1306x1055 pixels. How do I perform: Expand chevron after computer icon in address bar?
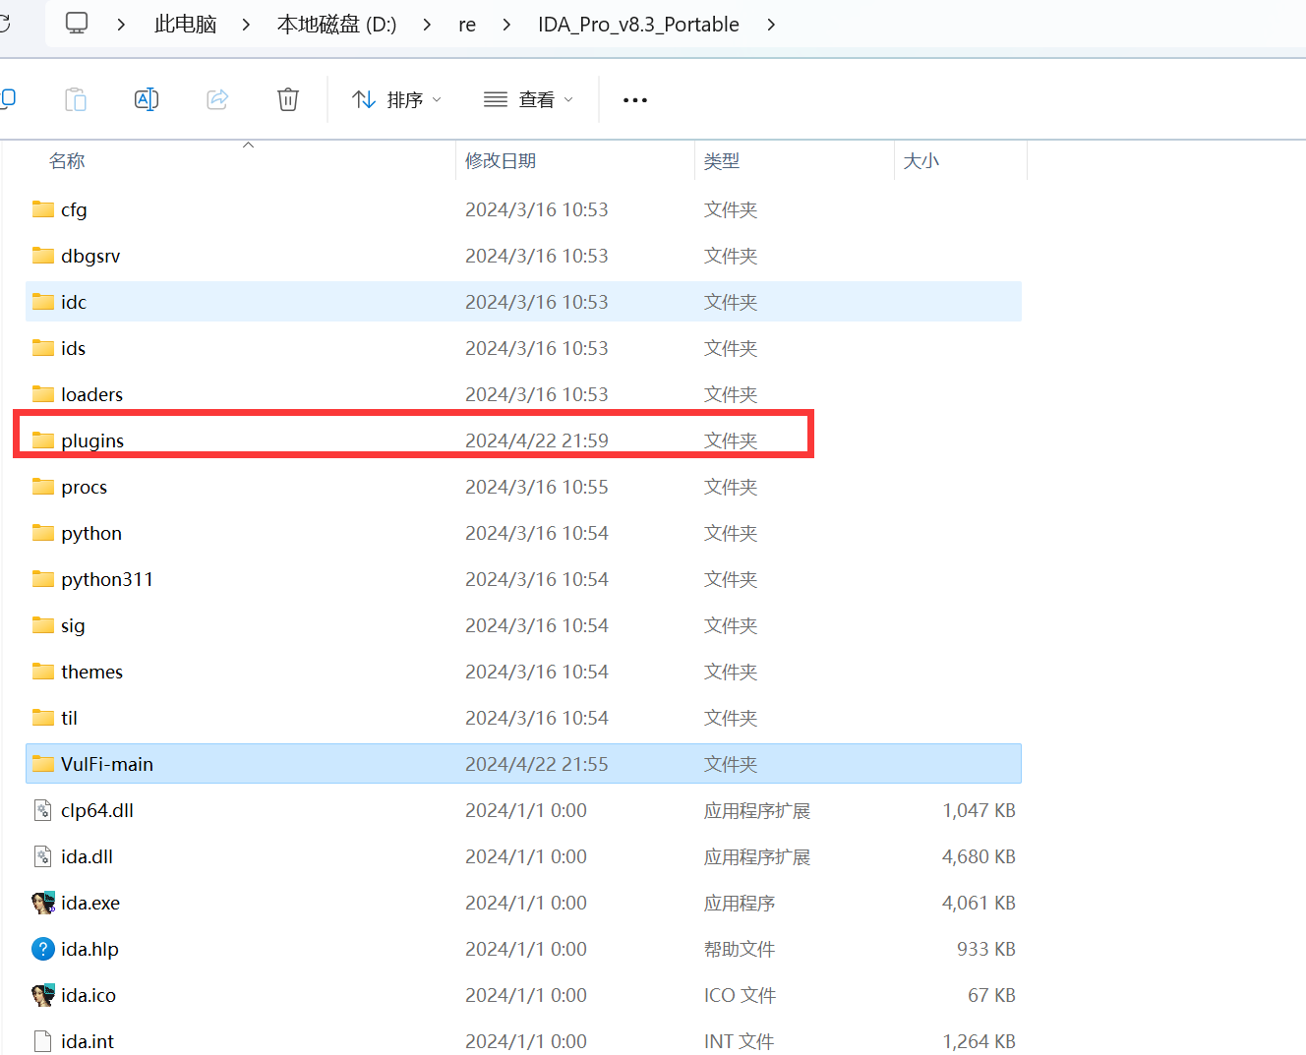point(121,25)
